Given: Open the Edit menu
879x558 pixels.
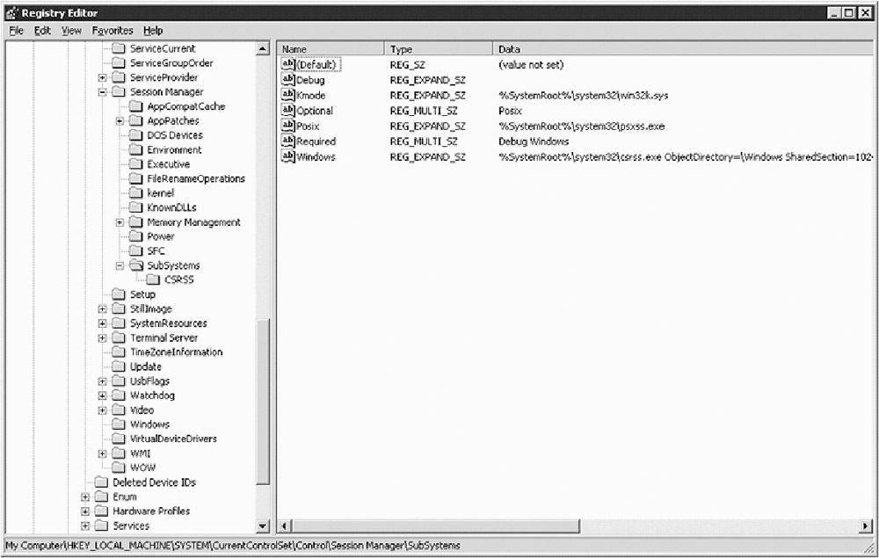Looking at the screenshot, I should [x=42, y=31].
